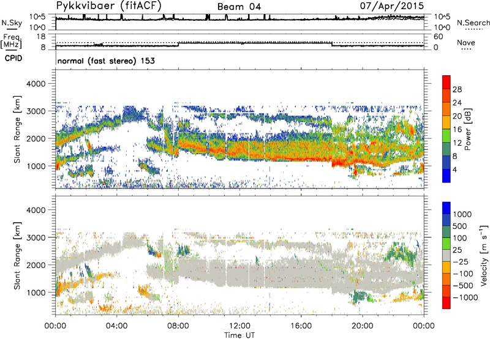Click the power colorbar '12' tick label

click(457, 143)
